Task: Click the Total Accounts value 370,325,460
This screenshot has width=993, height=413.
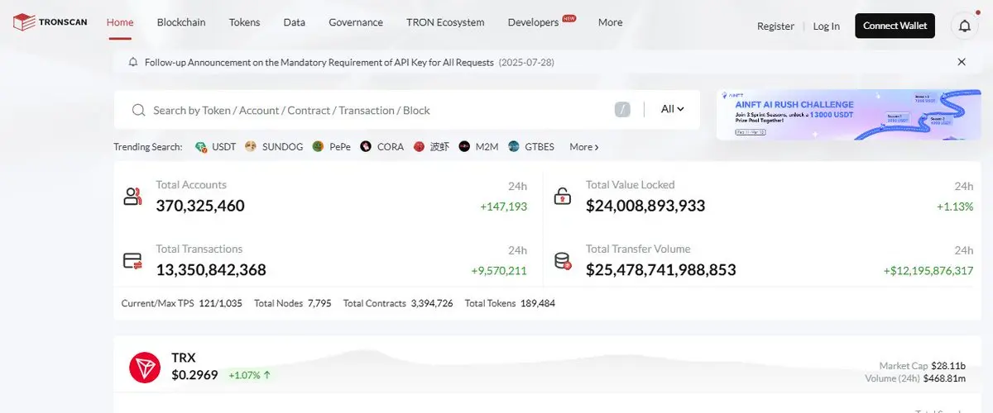Action: coord(200,206)
